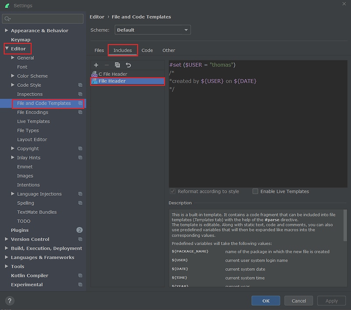Open the Files tab
The image size is (351, 310).
(x=99, y=50)
